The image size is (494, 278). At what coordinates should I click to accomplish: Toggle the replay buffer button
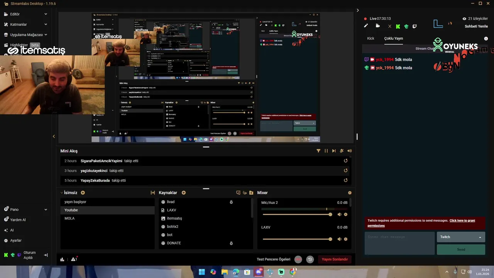click(x=310, y=259)
